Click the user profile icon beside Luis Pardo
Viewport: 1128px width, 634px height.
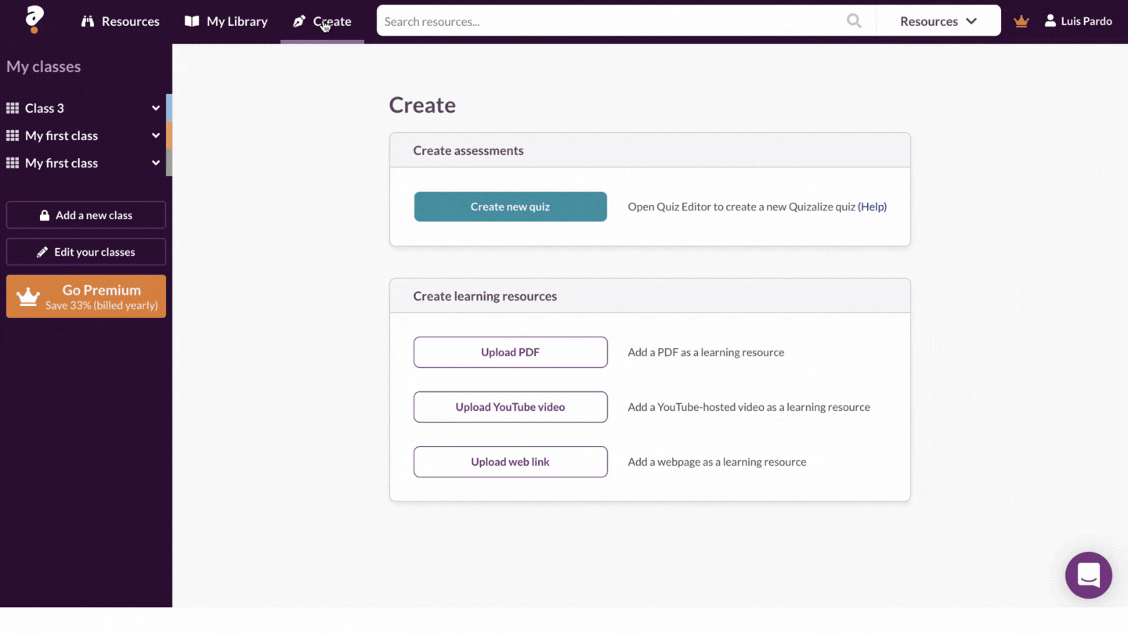pos(1050,21)
